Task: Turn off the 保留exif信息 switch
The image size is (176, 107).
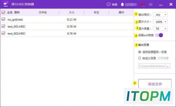Action: click(159, 35)
